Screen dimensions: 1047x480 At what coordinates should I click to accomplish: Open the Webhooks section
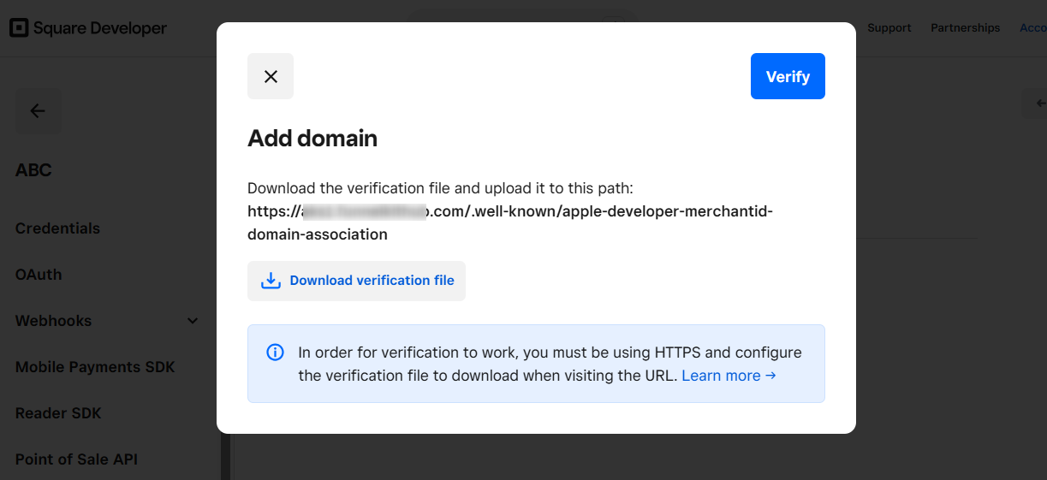[53, 321]
